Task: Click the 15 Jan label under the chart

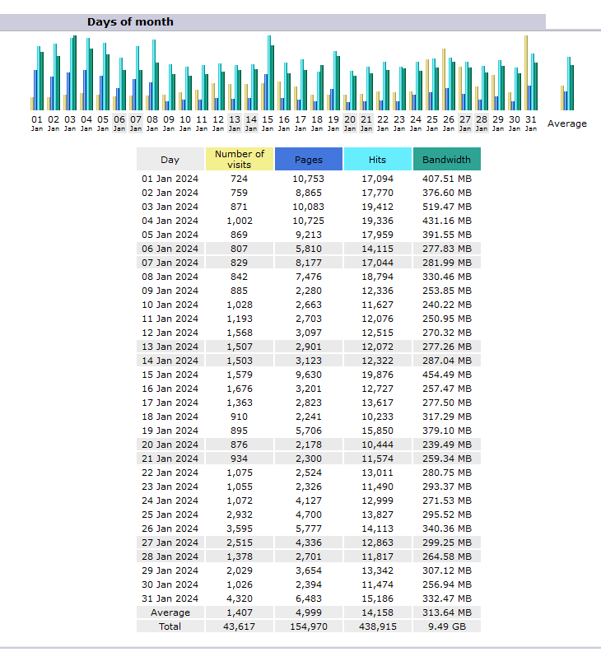Action: pyautogui.click(x=268, y=122)
